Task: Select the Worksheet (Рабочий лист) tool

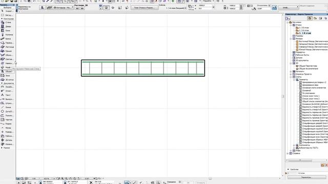Action: (7, 136)
